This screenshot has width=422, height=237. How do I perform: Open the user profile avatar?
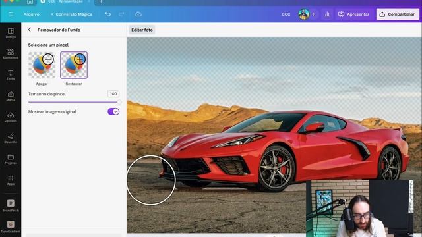pos(303,14)
